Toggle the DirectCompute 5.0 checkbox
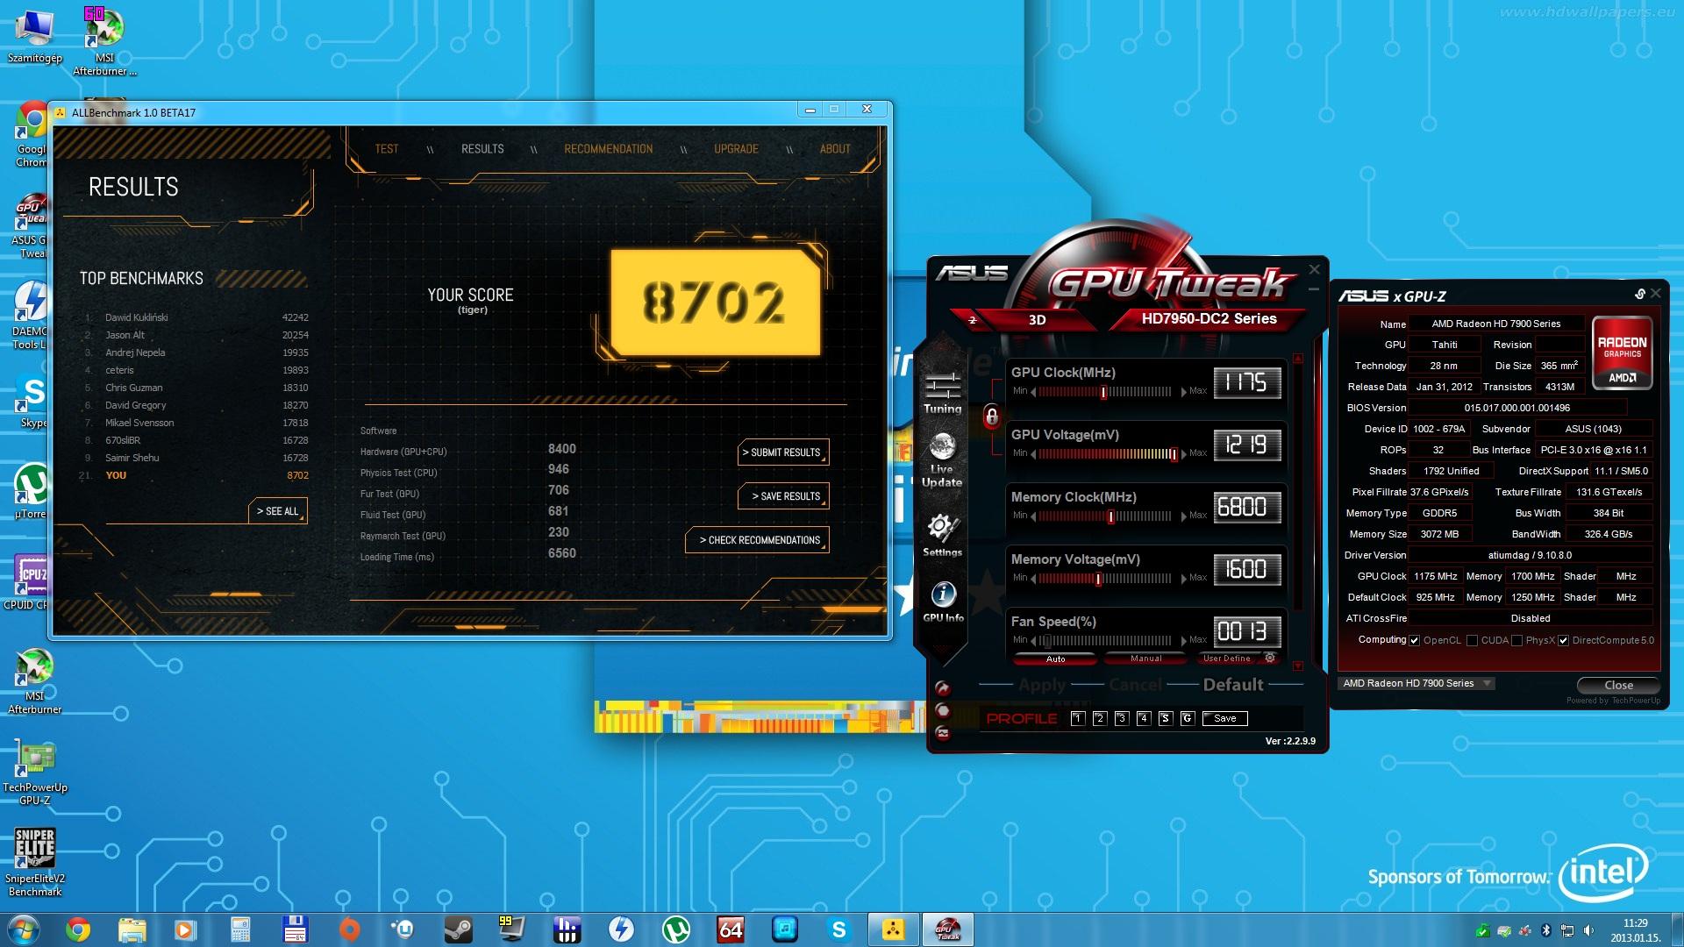The image size is (1684, 947). [x=1563, y=640]
